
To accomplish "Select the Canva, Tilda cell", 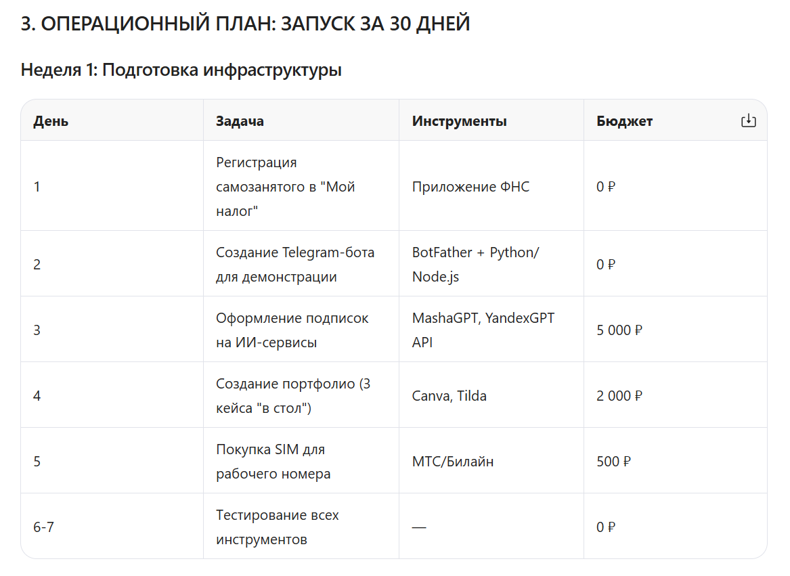I will 491,395.
